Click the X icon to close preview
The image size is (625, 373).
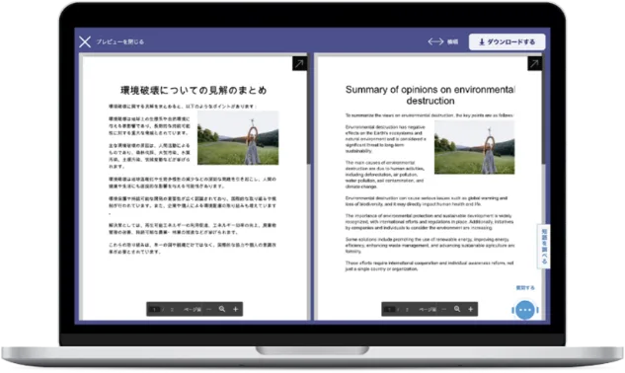click(85, 41)
